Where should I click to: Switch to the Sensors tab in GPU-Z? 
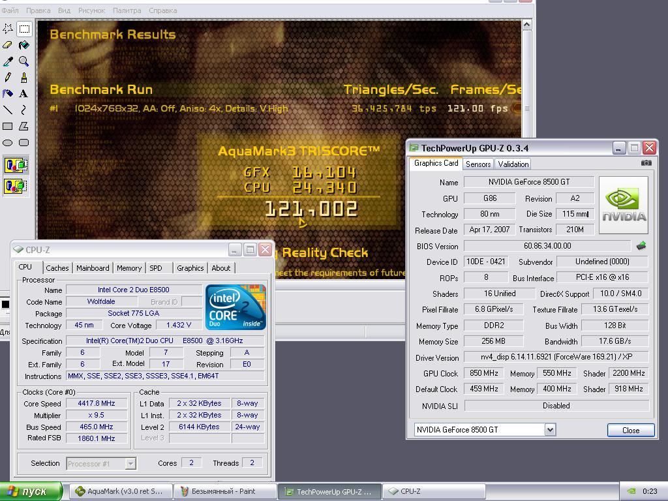[478, 164]
